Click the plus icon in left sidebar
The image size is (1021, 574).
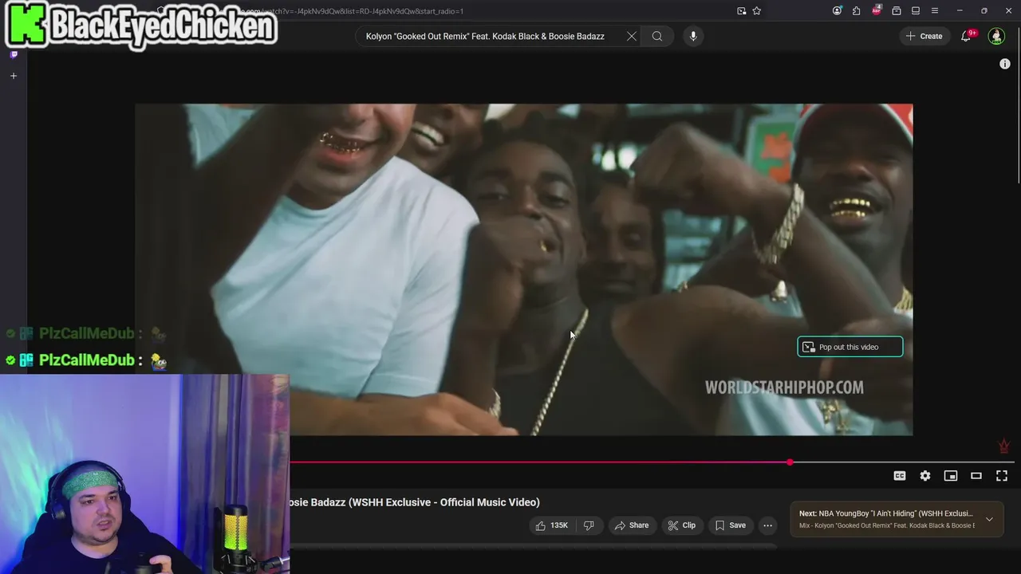[14, 76]
